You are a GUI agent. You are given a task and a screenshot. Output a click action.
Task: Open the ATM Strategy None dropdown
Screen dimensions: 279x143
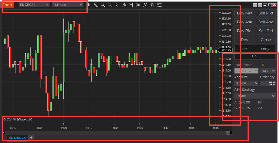(255, 96)
